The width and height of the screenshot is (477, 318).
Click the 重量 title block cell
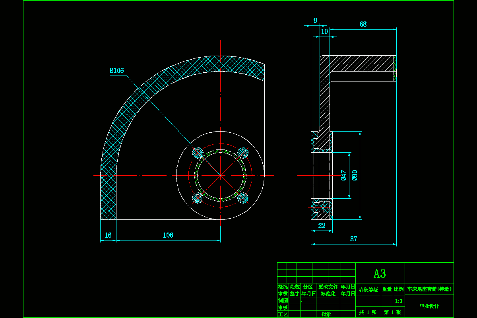(387, 290)
